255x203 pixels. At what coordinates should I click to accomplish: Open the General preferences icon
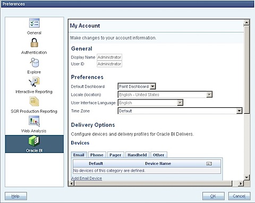coord(34,23)
